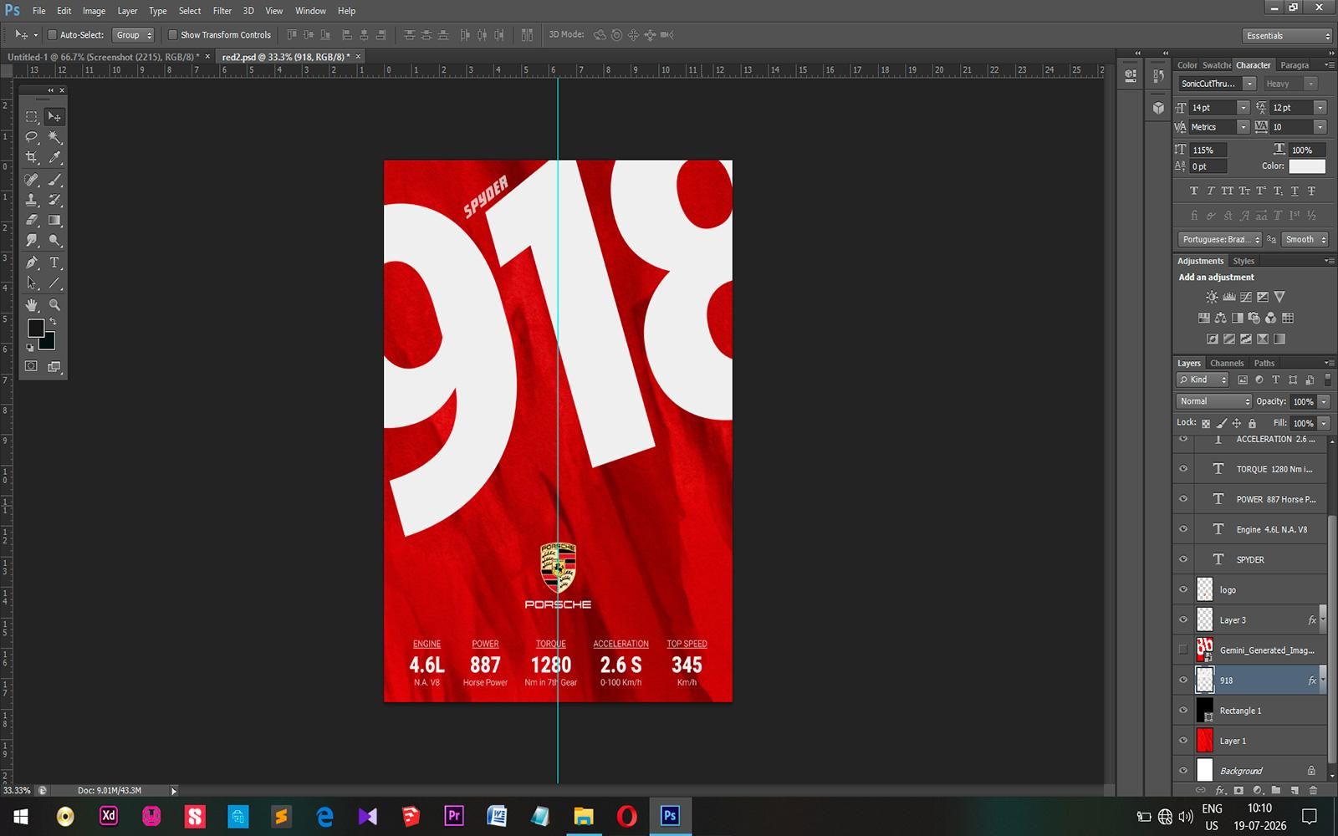The height and width of the screenshot is (836, 1338).
Task: Select the Brush tool
Action: click(54, 180)
